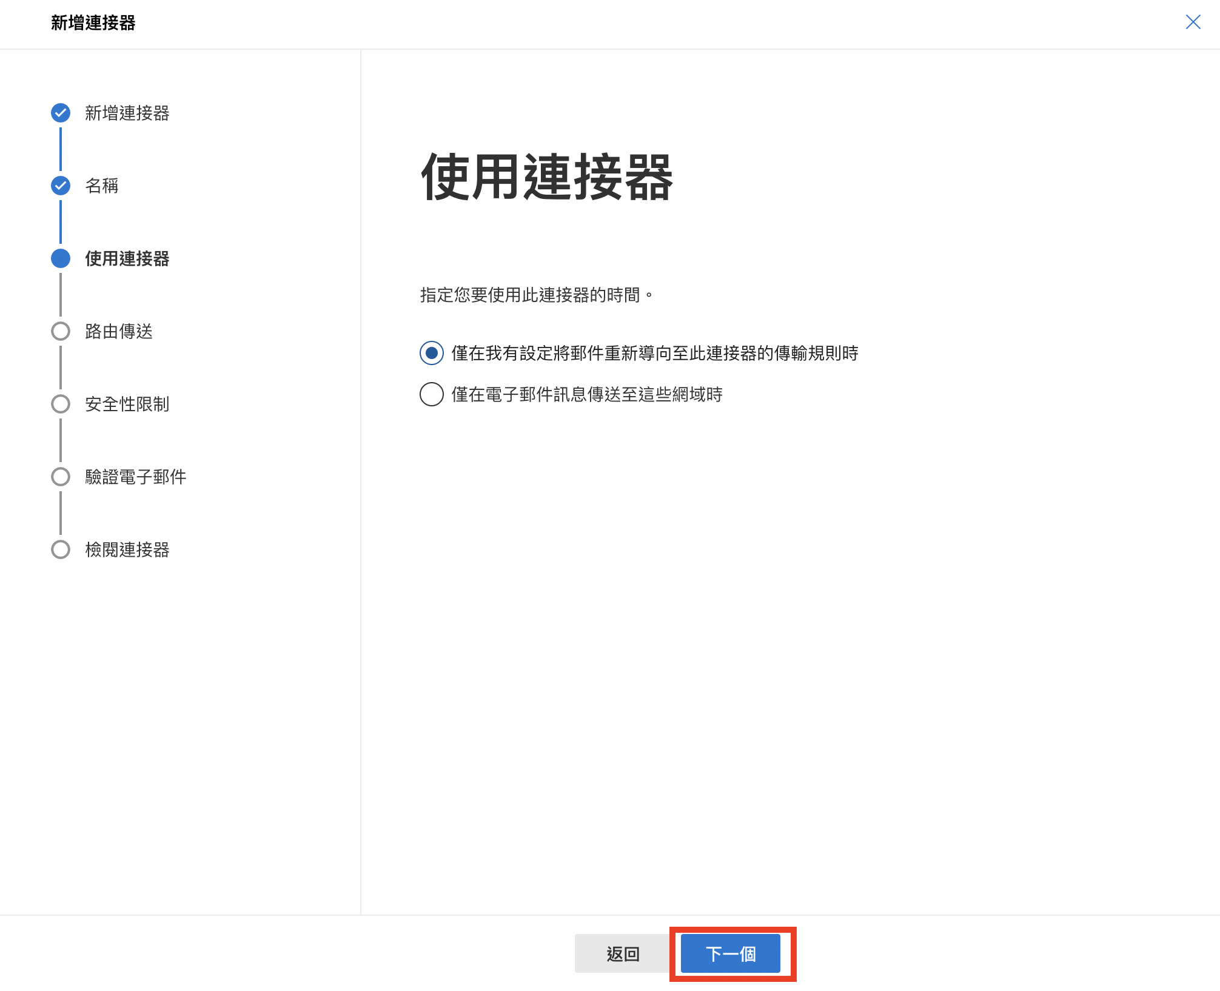Click the description 指定您要使用此連接器的時間

pos(537,295)
